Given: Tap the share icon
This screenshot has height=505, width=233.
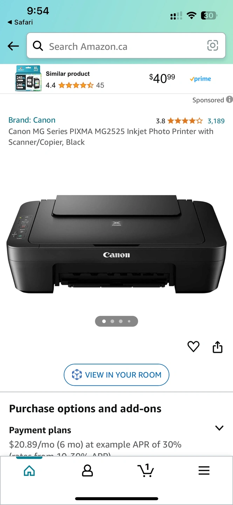Looking at the screenshot, I should pos(218,346).
